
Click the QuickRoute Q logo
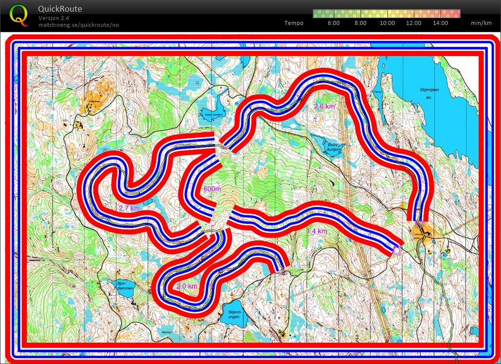(19, 14)
